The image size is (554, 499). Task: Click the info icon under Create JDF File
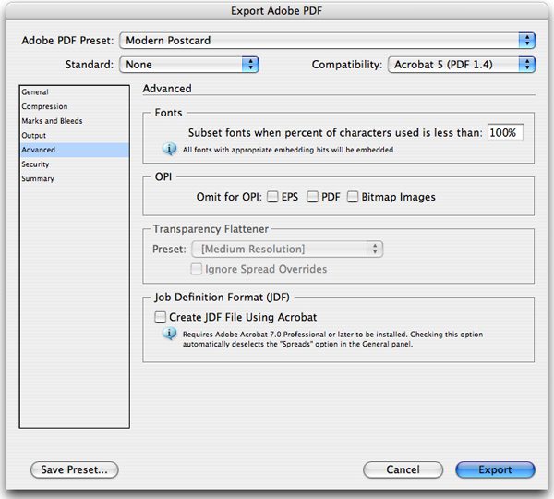(x=169, y=334)
